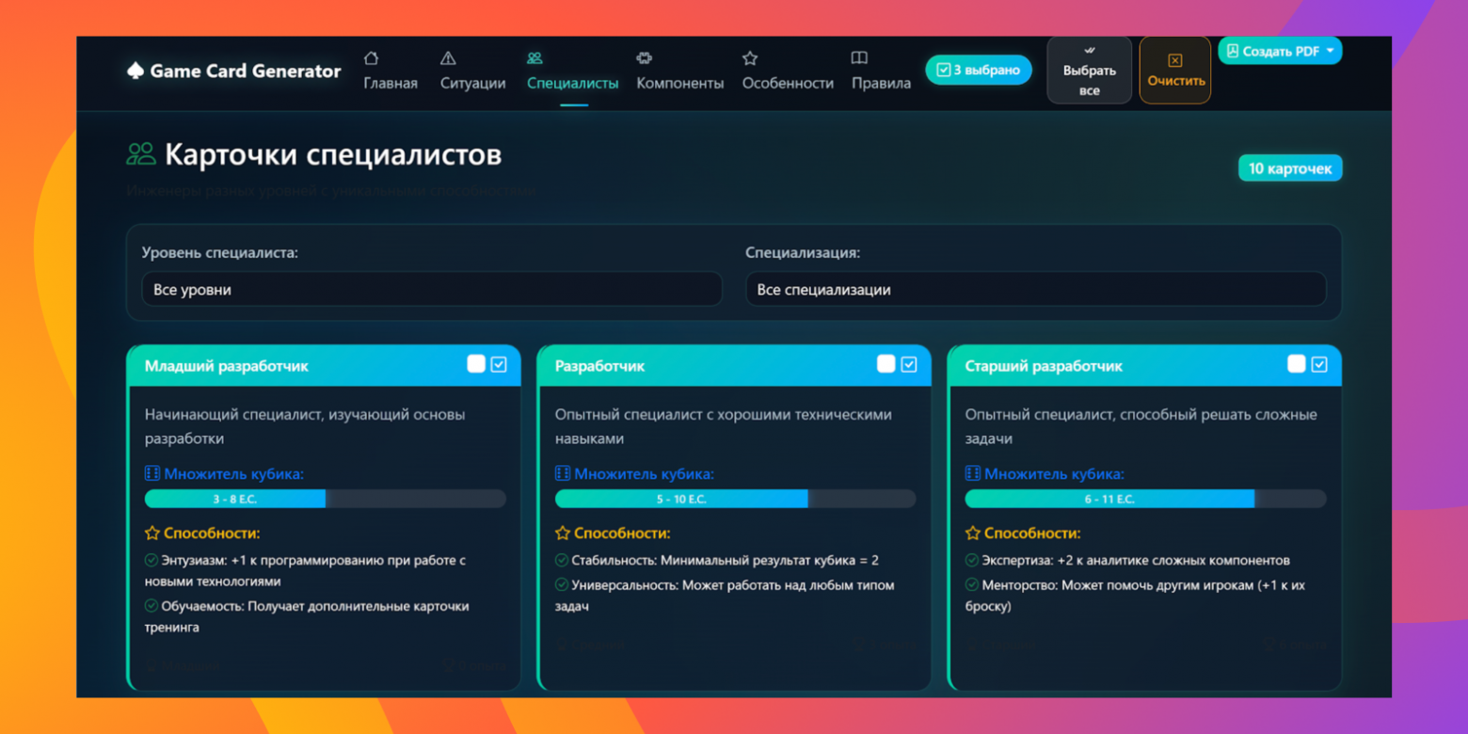1468x734 pixels.
Task: Click the Универсальность ability text
Action: pyautogui.click(x=725, y=596)
